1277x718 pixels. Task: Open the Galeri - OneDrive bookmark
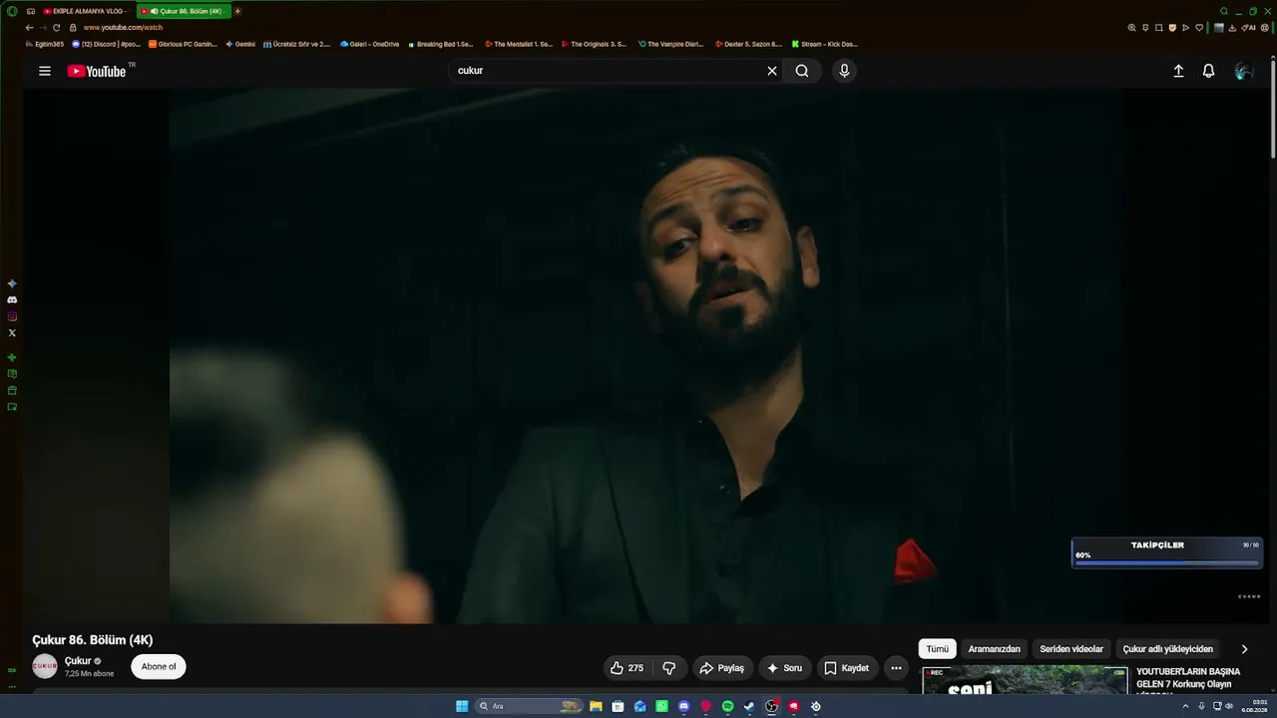[x=370, y=44]
